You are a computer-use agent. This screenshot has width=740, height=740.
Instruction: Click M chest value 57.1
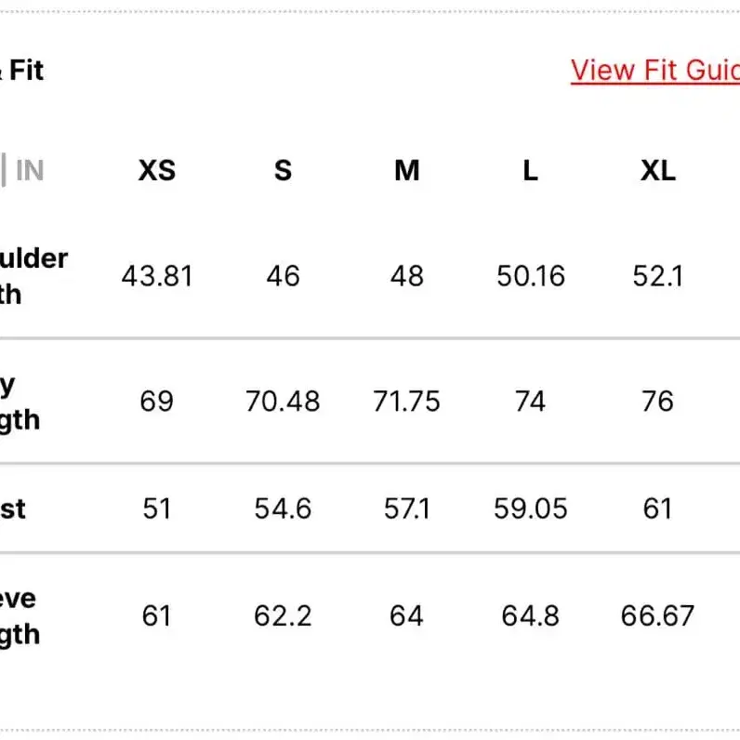[x=406, y=509]
